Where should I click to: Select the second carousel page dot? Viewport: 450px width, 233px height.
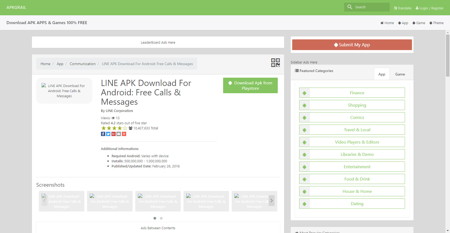click(161, 218)
